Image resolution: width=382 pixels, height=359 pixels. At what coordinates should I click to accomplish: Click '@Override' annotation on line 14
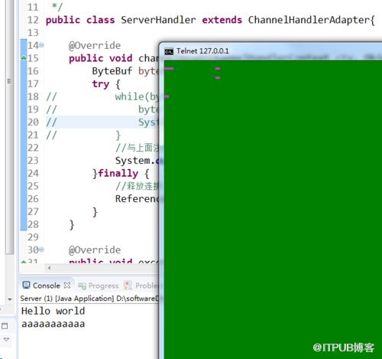[x=95, y=45]
